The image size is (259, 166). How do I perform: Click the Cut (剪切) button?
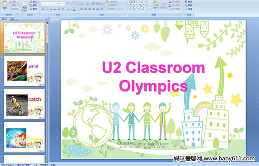click(x=13, y=2)
